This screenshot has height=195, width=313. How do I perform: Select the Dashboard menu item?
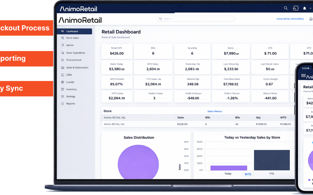75,31
